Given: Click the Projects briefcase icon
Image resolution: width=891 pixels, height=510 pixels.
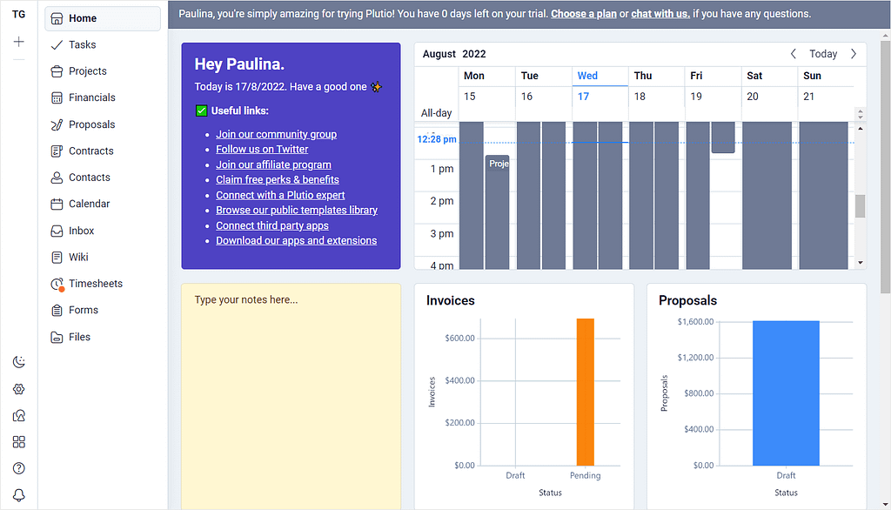Looking at the screenshot, I should click(57, 71).
